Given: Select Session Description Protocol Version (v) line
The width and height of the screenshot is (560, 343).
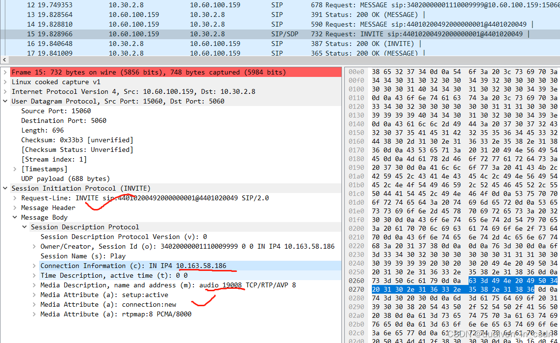Looking at the screenshot, I should [x=124, y=237].
